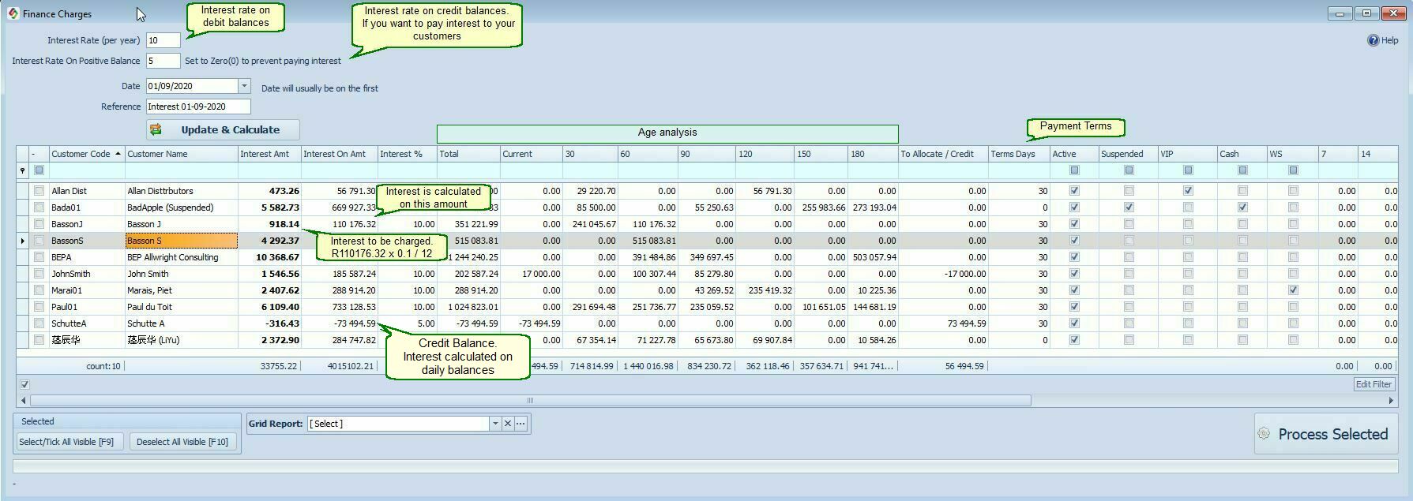Click Deselect All Visible [F10]

pos(182,442)
